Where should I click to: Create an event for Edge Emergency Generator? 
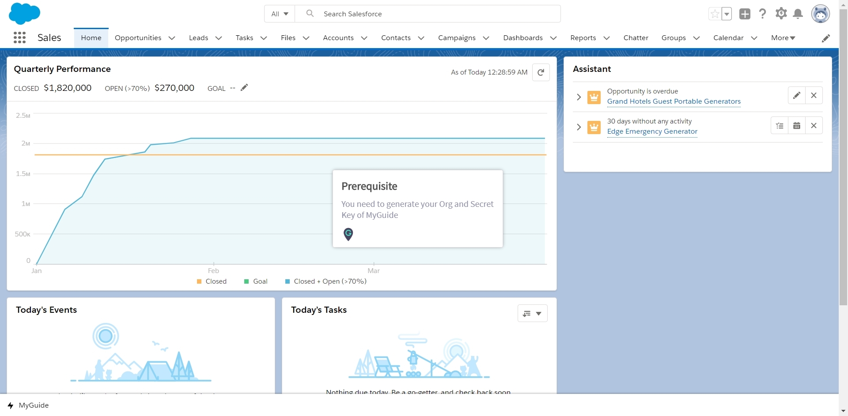(796, 126)
